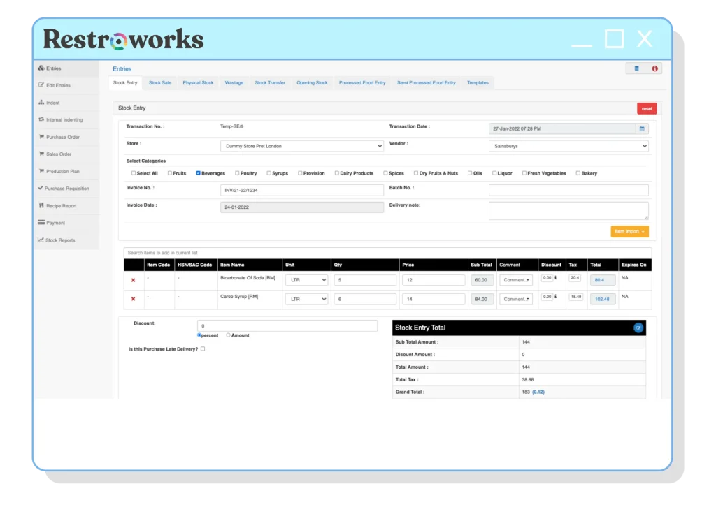This screenshot has height=507, width=716.
Task: Open the Processed Food Entry tab
Action: (x=362, y=82)
